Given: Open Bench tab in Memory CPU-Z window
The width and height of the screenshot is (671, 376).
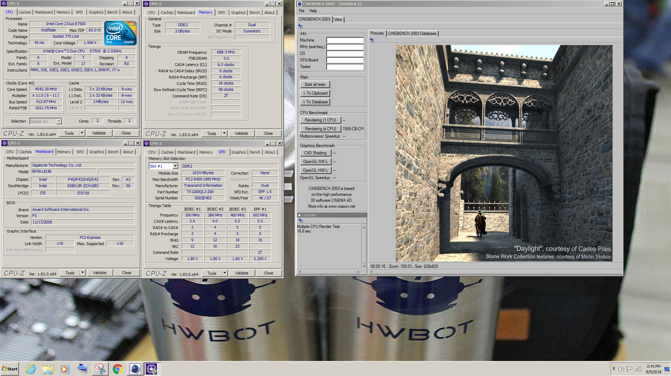Looking at the screenshot, I should (255, 13).
